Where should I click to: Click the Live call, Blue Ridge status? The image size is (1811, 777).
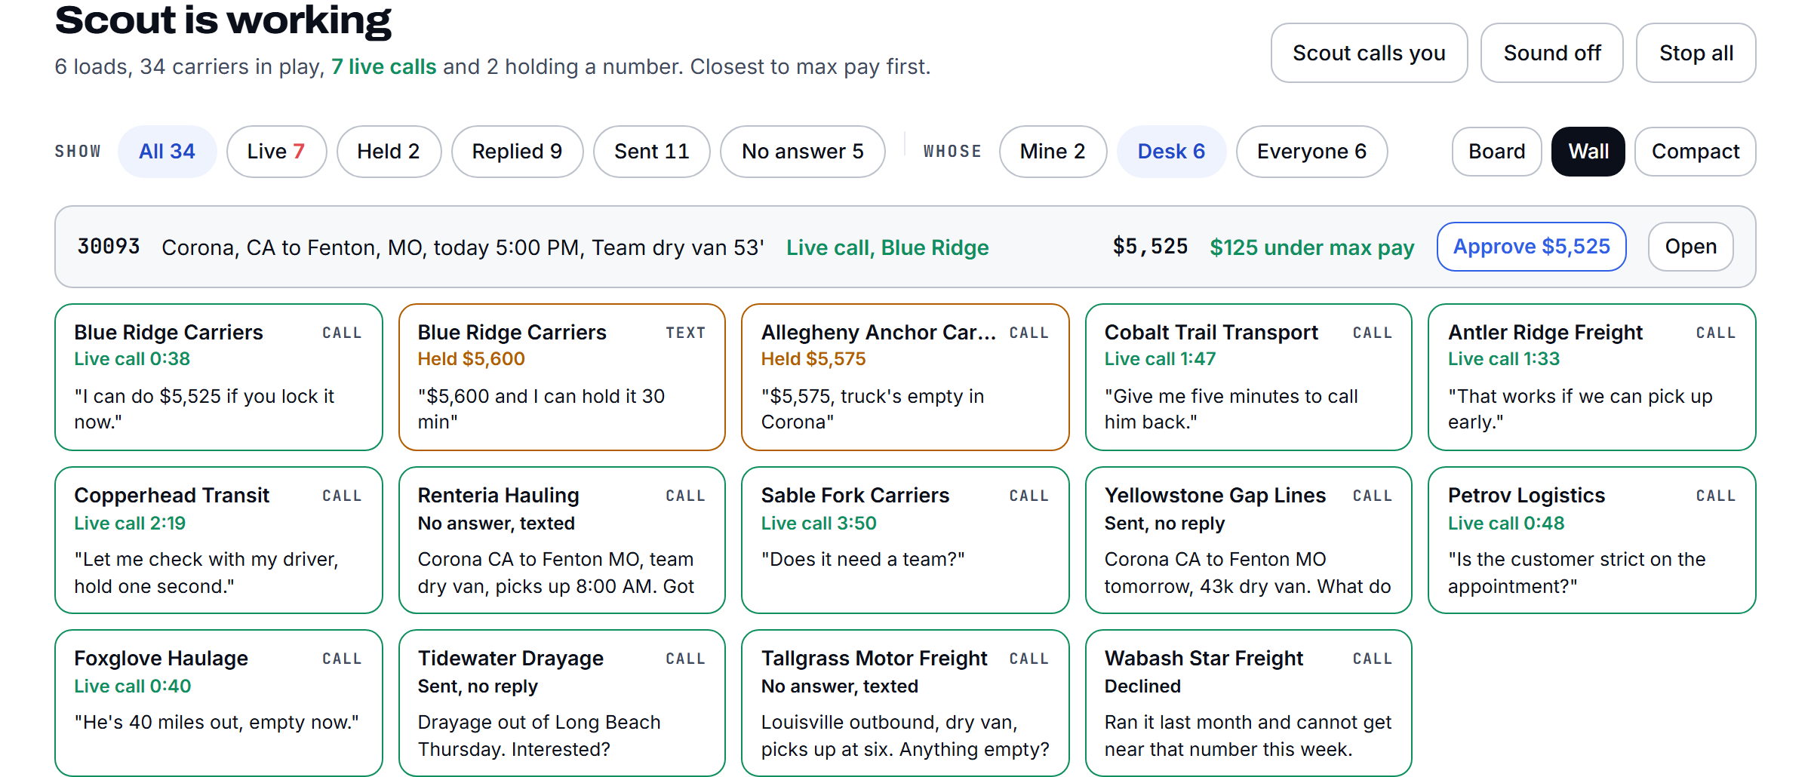[887, 247]
